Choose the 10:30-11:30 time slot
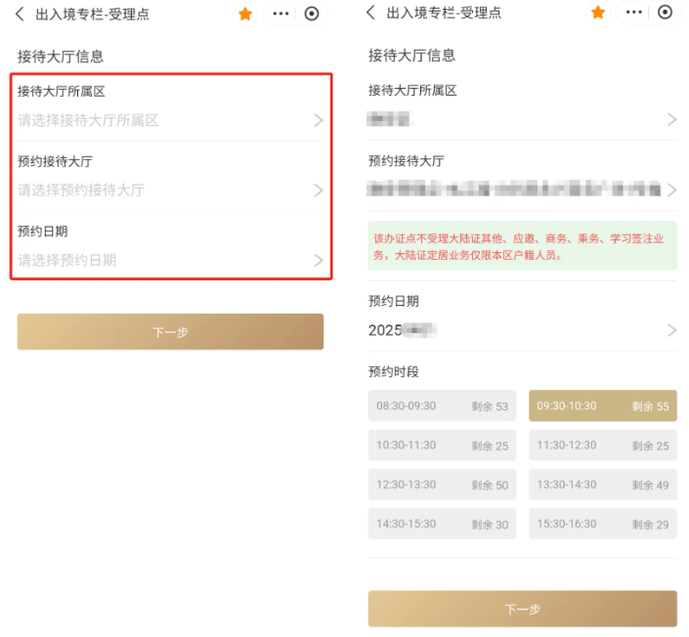The height and width of the screenshot is (637, 689). (x=442, y=446)
